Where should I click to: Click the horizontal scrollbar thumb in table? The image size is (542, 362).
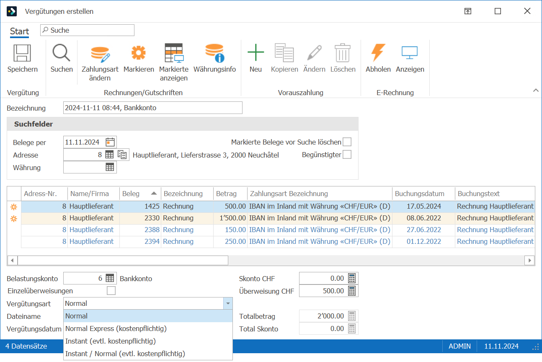pos(123,260)
